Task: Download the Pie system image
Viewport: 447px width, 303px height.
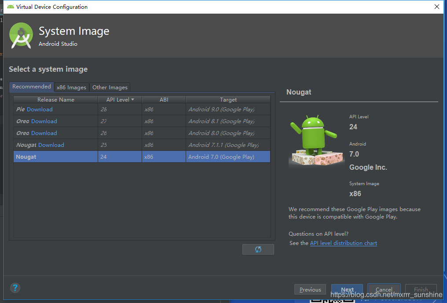Action: tap(40, 109)
